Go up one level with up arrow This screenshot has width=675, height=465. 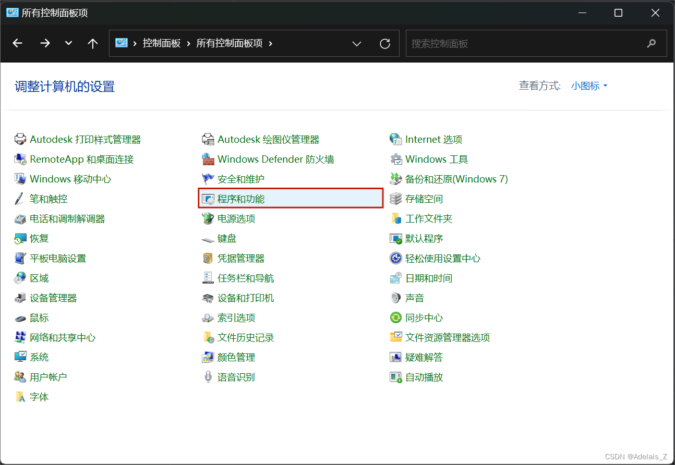point(93,43)
